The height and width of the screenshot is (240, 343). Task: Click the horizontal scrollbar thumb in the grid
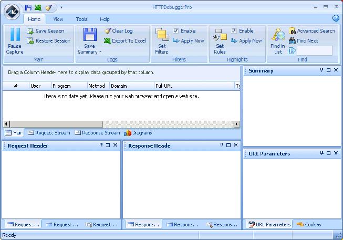coord(56,124)
